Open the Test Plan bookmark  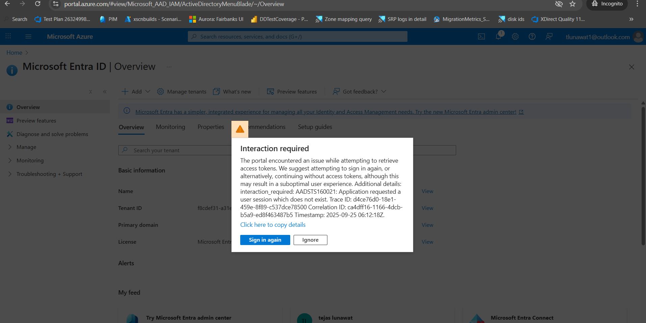63,19
